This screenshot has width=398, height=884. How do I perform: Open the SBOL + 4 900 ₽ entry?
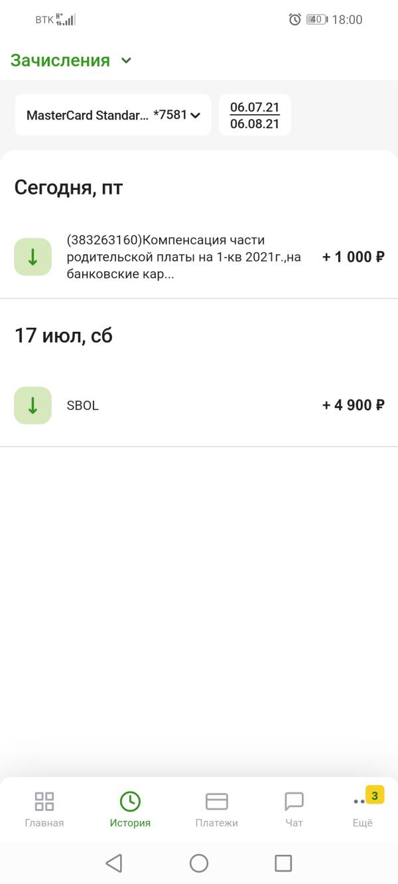[x=199, y=405]
